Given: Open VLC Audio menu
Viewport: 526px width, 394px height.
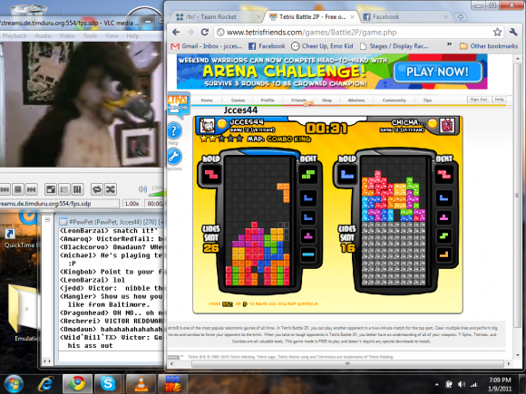Looking at the screenshot, I should [43, 36].
